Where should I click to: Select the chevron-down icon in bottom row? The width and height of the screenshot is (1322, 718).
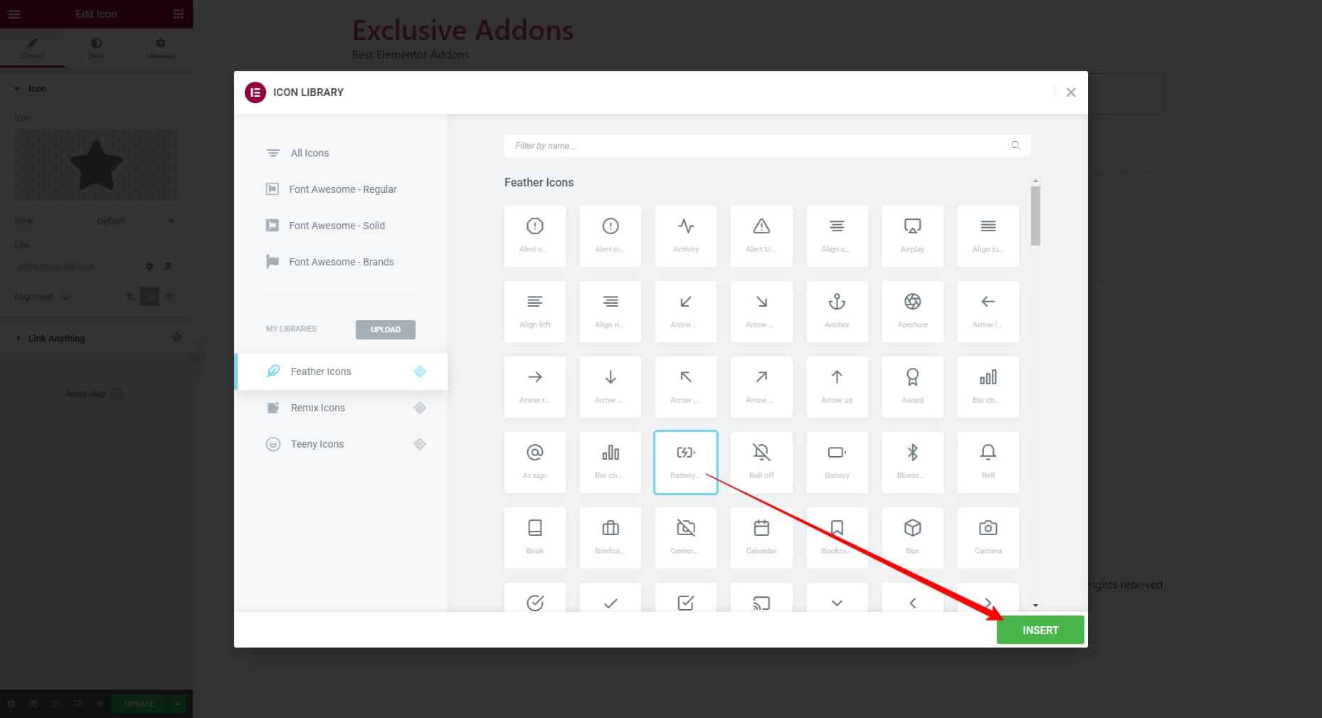837,597
